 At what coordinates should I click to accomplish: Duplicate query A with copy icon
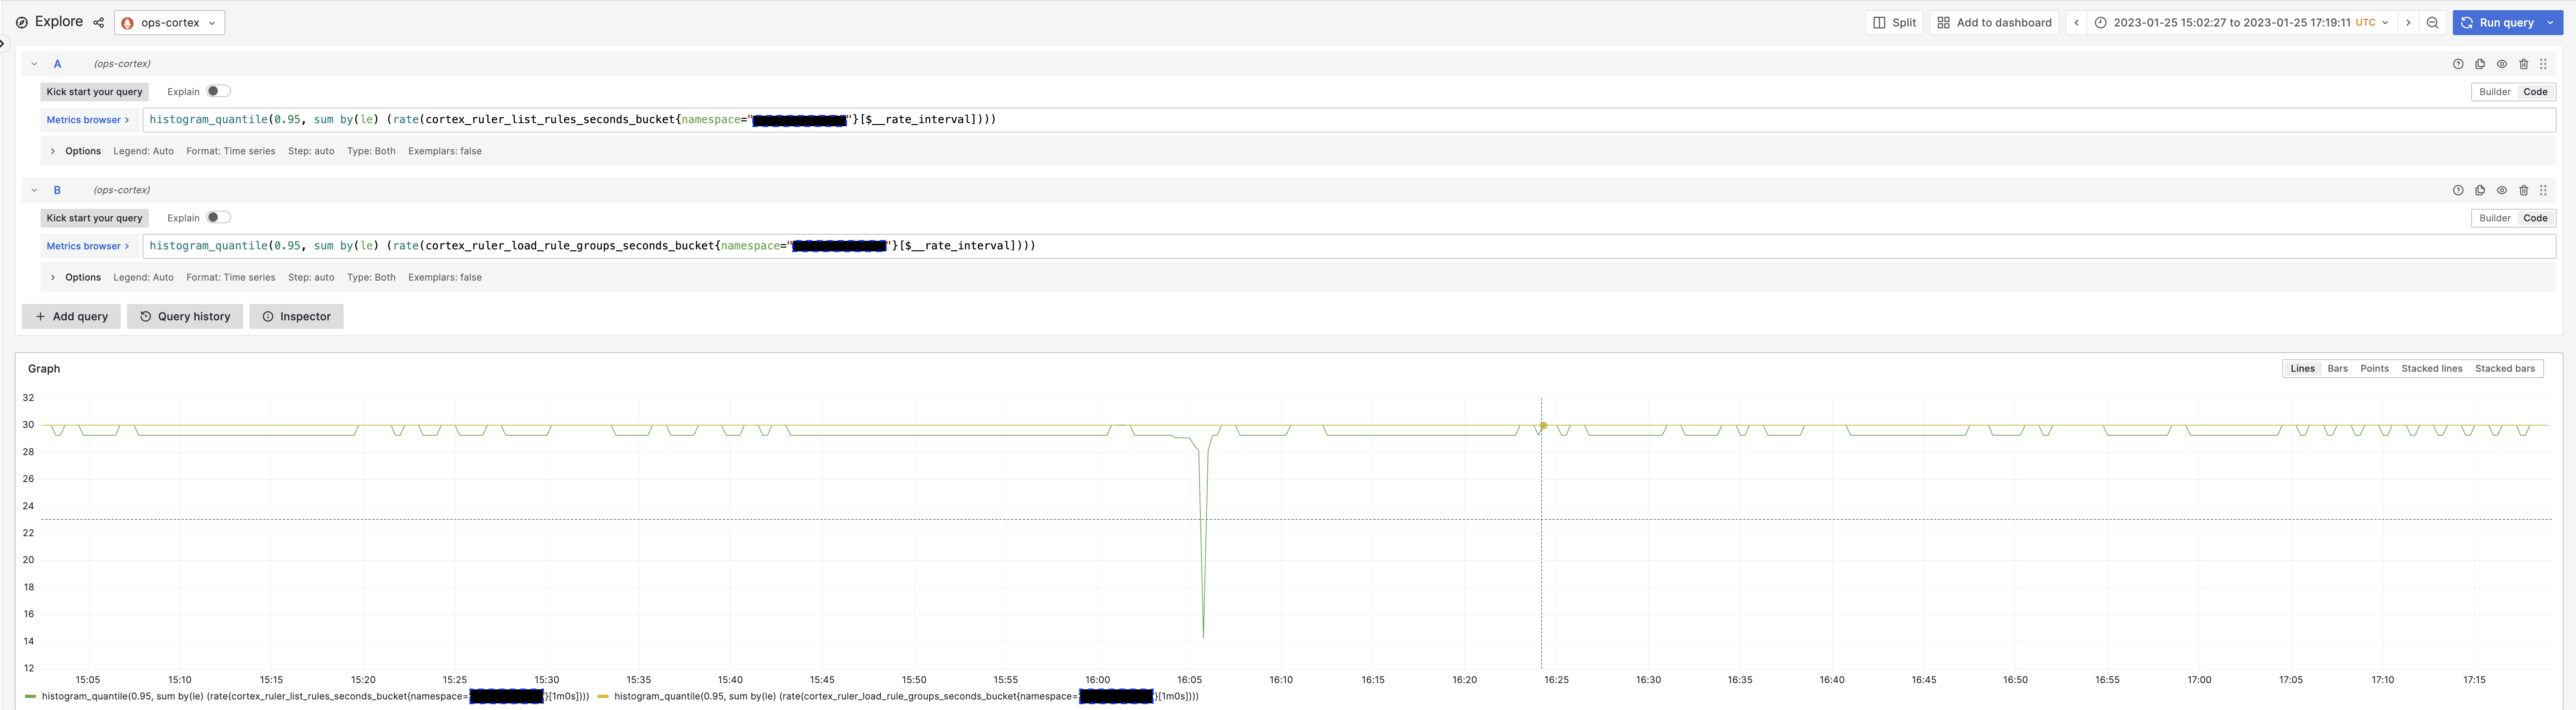click(x=2480, y=64)
